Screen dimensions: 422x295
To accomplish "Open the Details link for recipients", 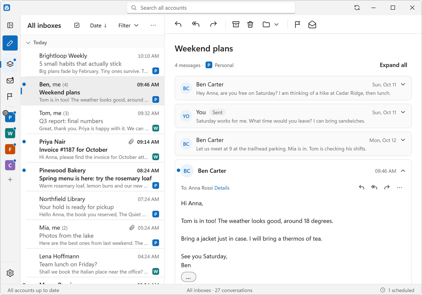I will pyautogui.click(x=222, y=188).
